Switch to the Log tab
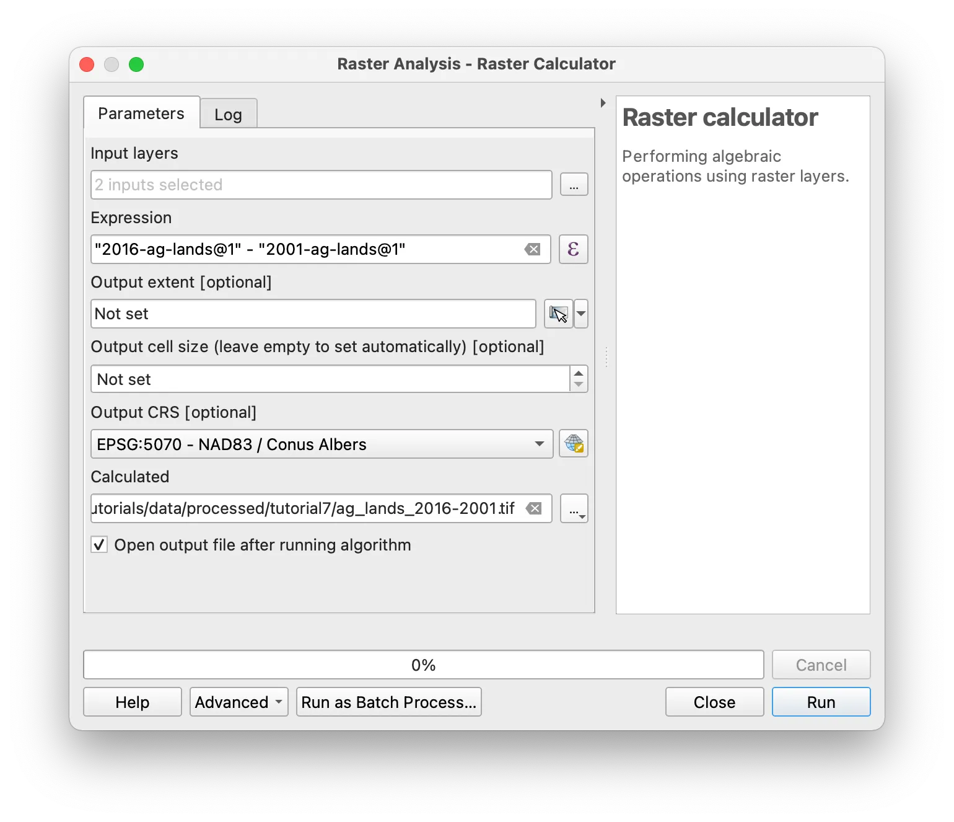 [228, 113]
